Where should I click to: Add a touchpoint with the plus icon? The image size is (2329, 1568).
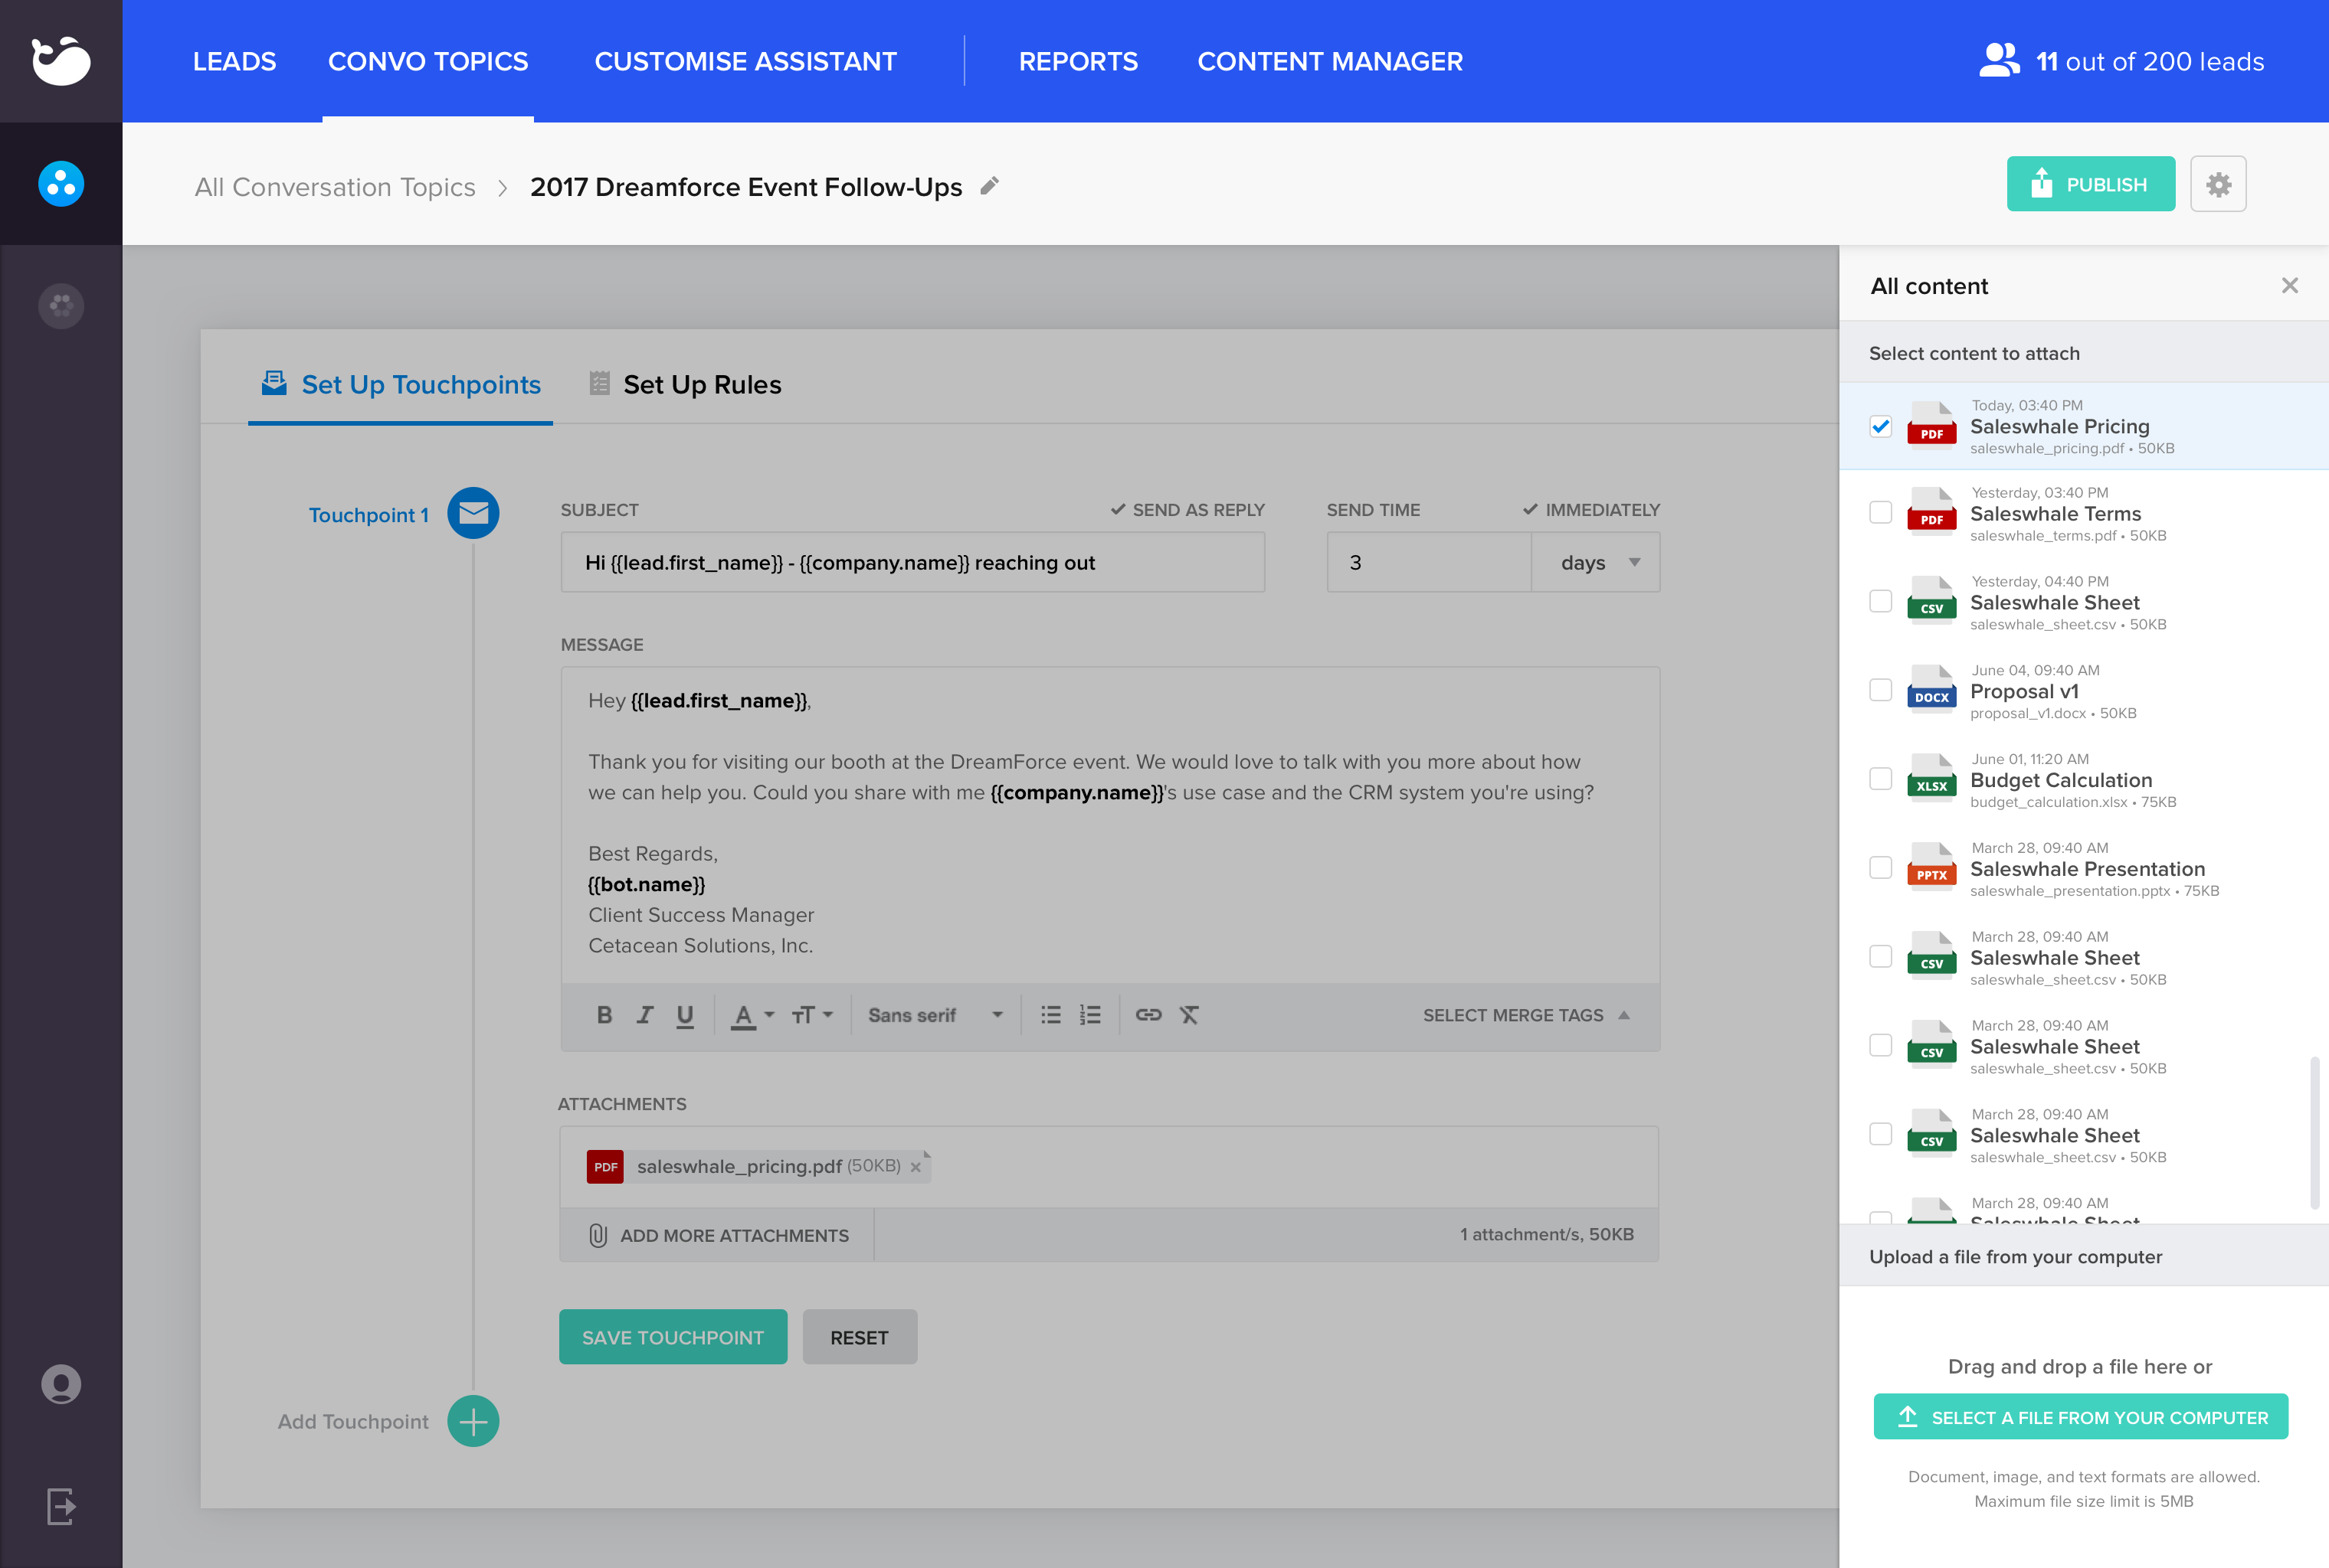pyautogui.click(x=473, y=1421)
